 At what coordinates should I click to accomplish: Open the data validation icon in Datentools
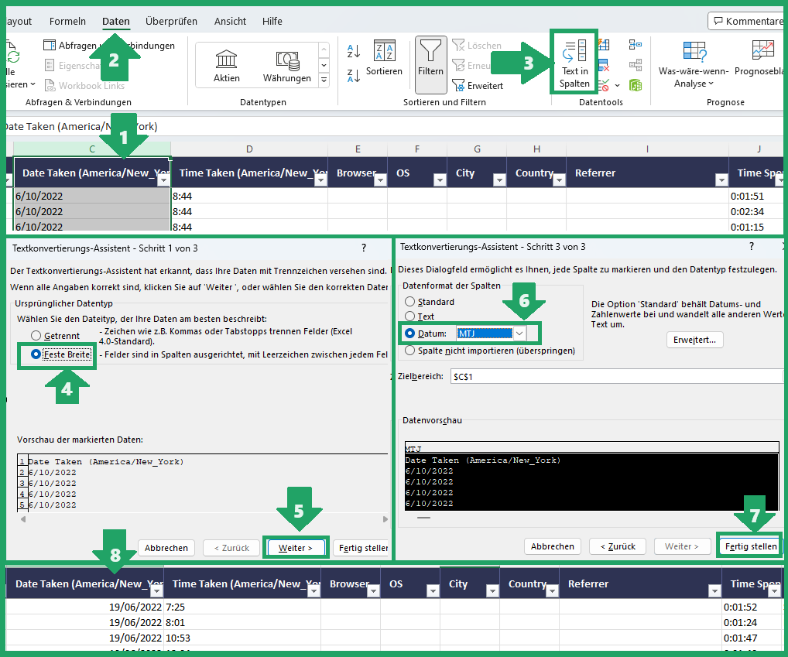point(604,85)
